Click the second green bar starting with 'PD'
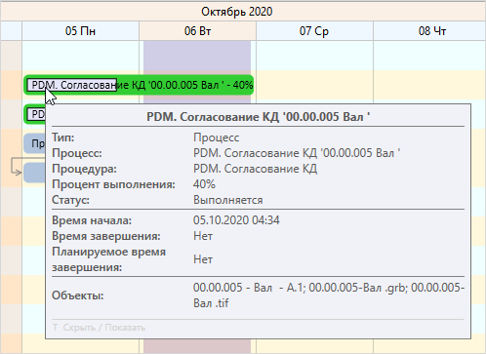The width and height of the screenshot is (486, 354). (x=34, y=114)
